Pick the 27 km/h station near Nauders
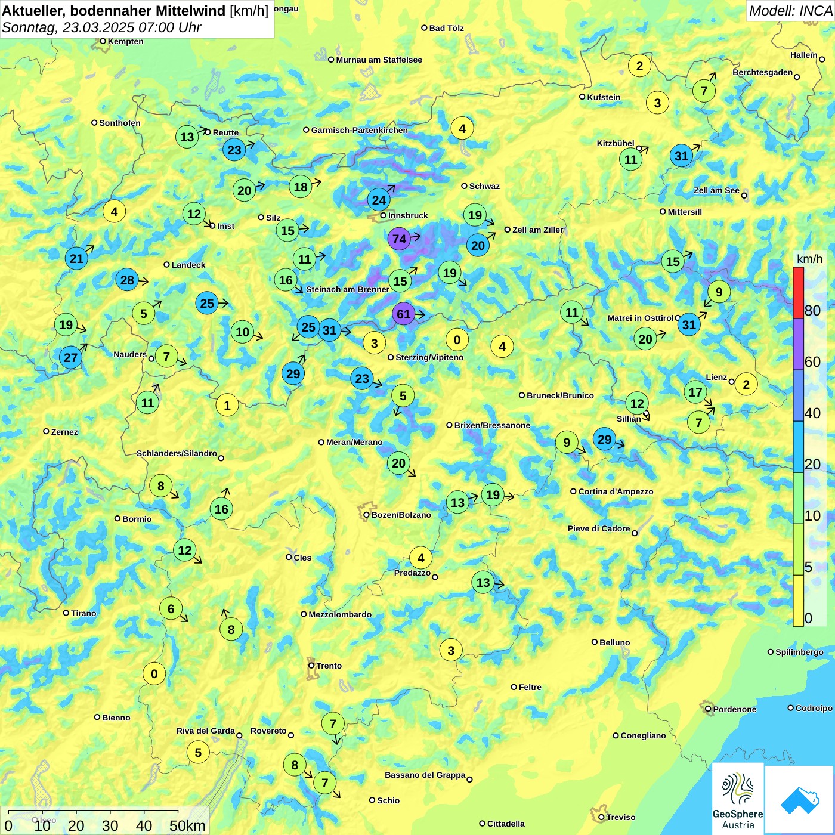 point(70,357)
